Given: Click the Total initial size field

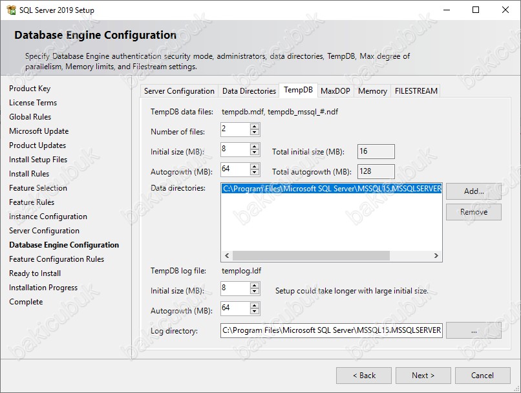Looking at the screenshot, I should pyautogui.click(x=376, y=151).
